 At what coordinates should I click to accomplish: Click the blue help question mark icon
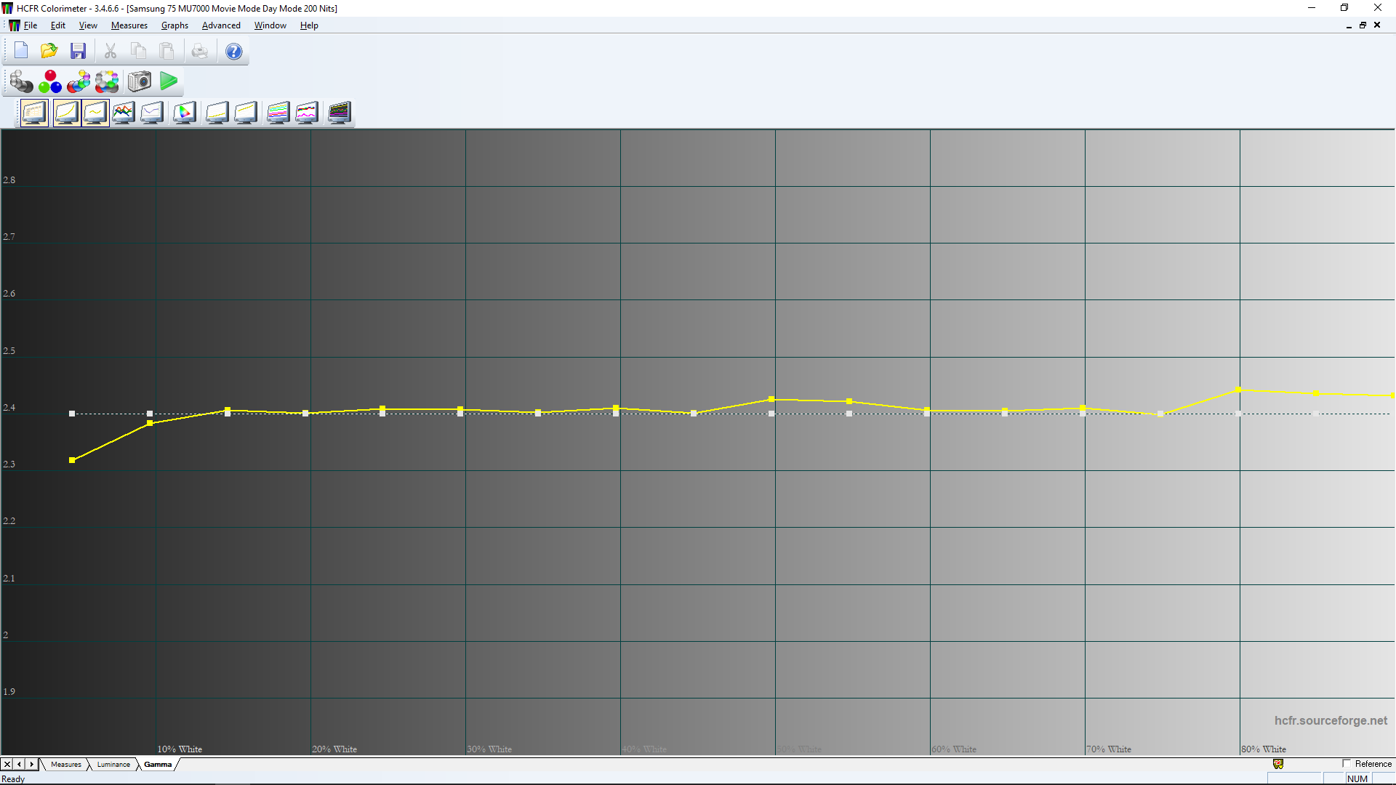[x=233, y=52]
